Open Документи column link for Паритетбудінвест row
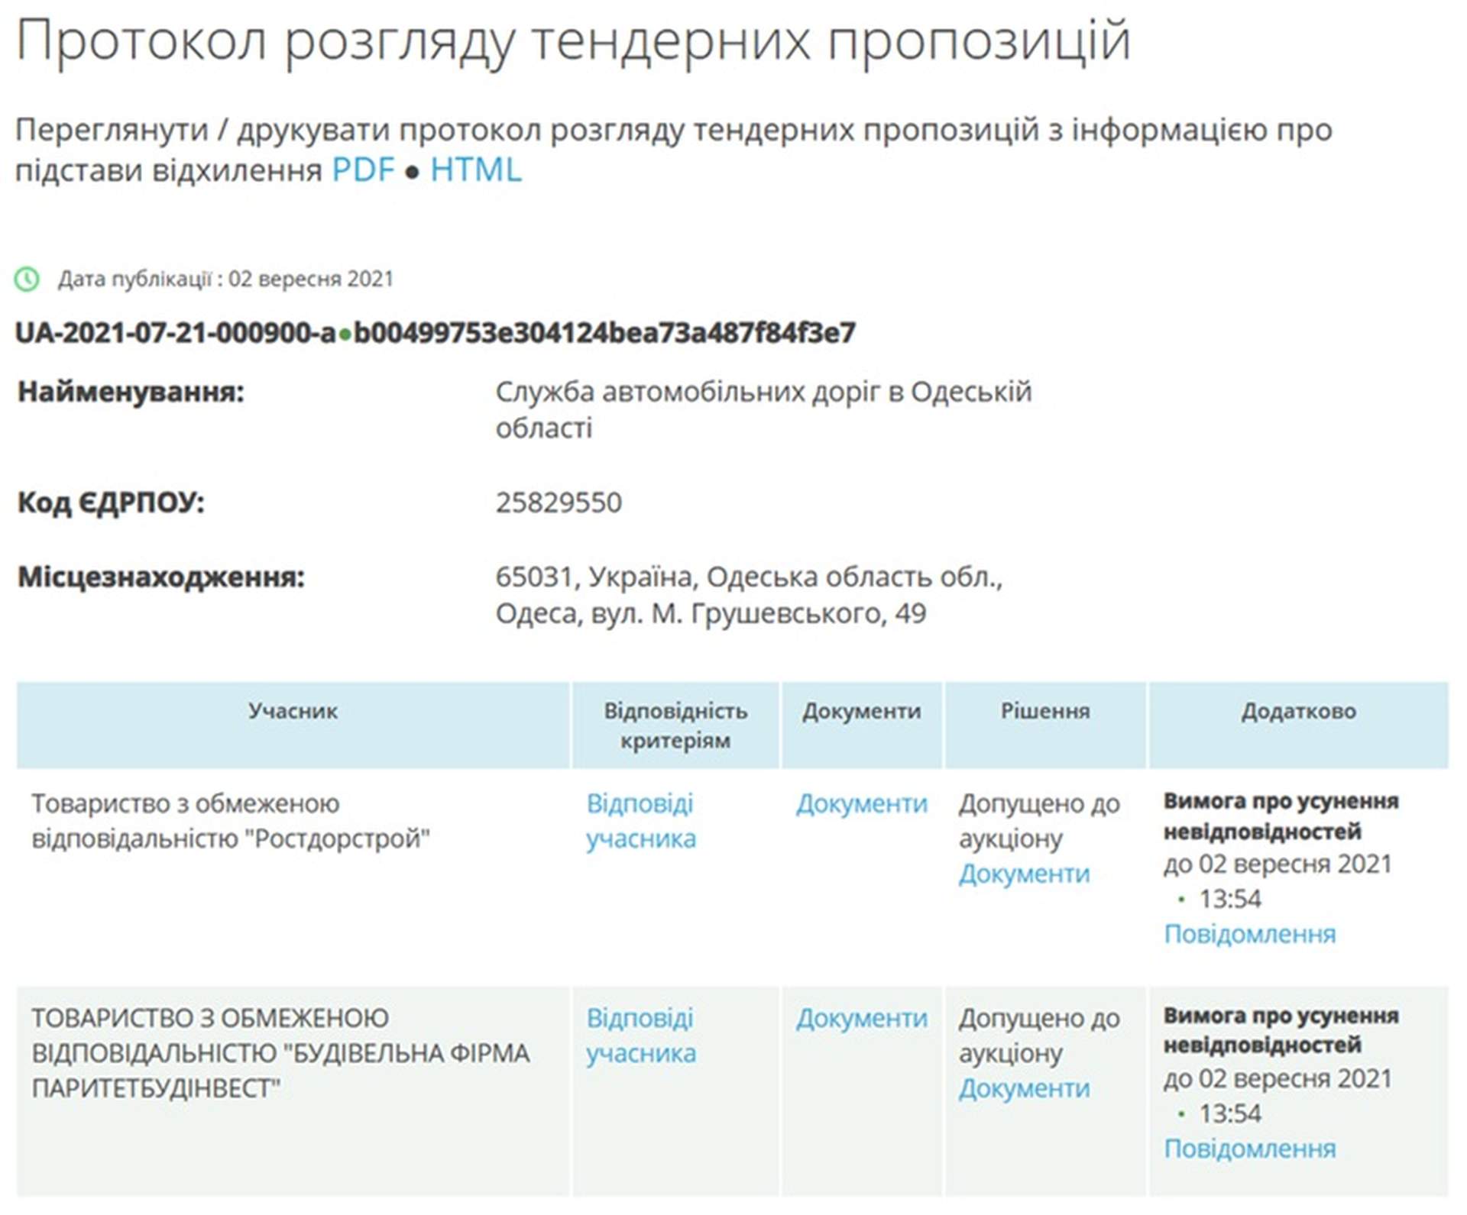1467x1215 pixels. click(x=862, y=1018)
